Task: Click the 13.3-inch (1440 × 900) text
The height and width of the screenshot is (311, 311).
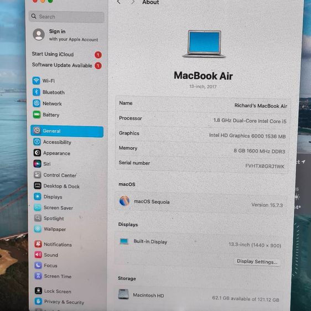Action: (255, 245)
